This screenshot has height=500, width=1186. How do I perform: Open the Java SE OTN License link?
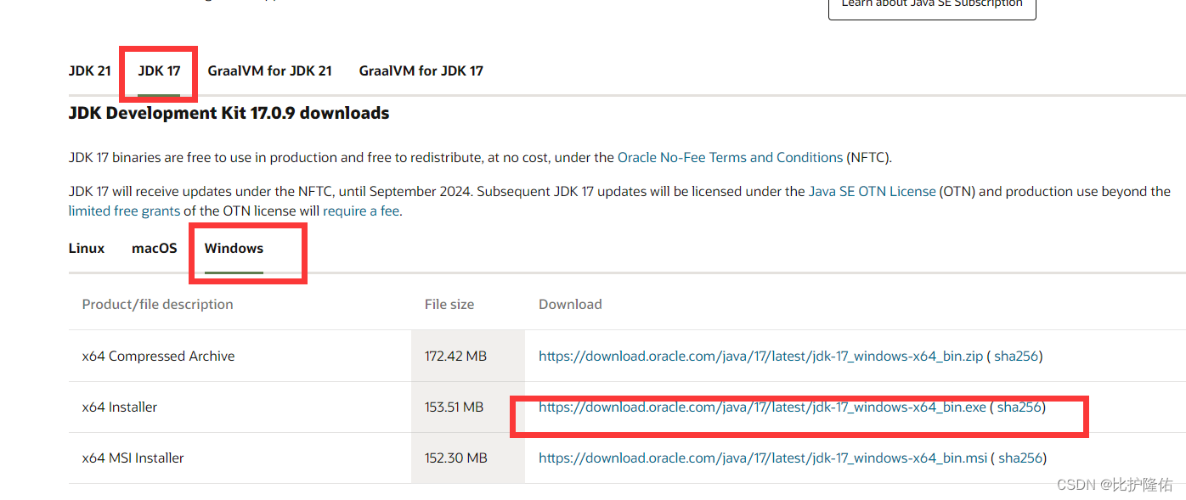[872, 191]
